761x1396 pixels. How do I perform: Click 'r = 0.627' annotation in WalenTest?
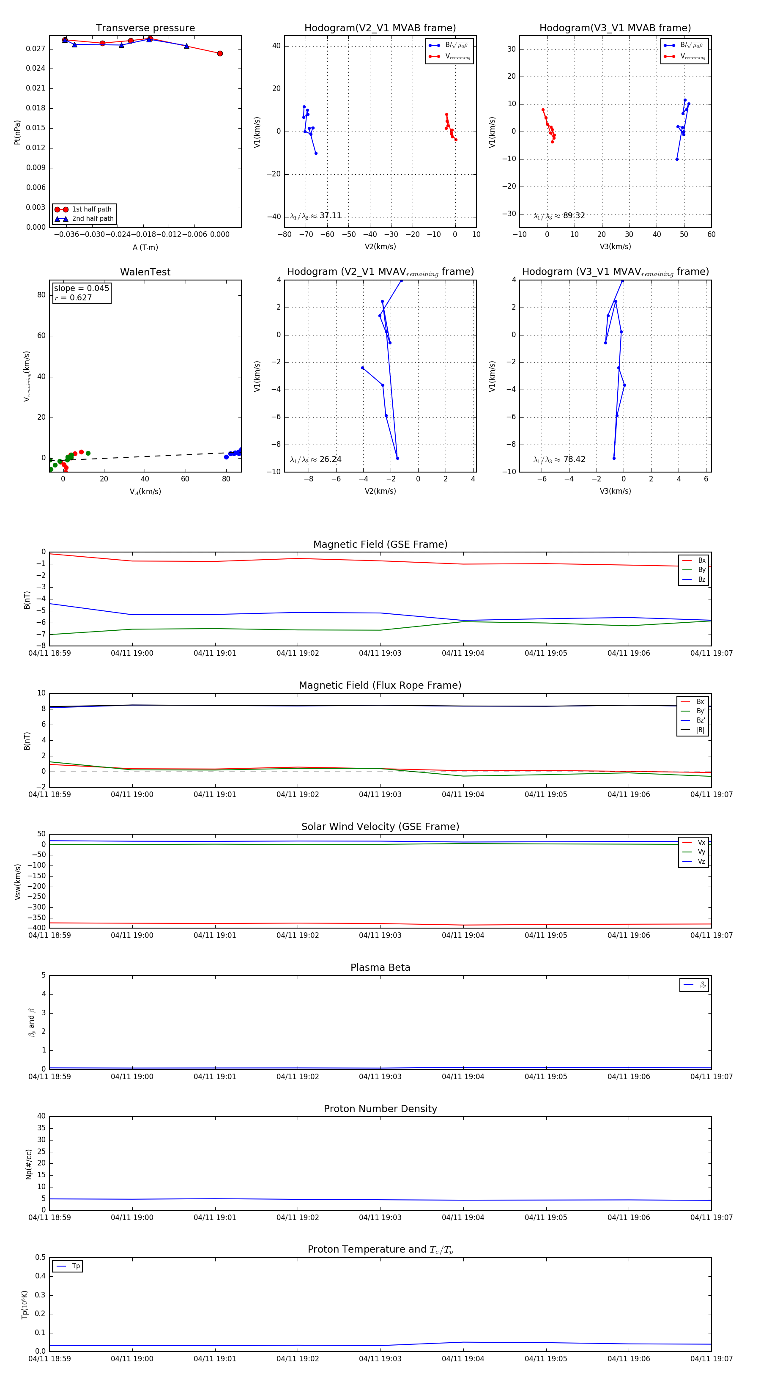coord(73,297)
